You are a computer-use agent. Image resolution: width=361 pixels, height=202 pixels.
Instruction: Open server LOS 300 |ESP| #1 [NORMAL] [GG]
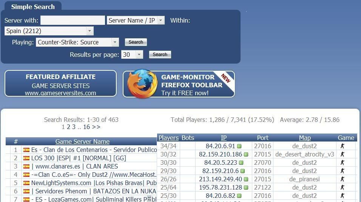(79, 158)
